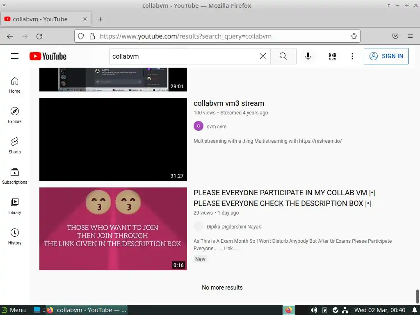Open Library in the sidebar
The height and width of the screenshot is (315, 420).
coord(15,206)
